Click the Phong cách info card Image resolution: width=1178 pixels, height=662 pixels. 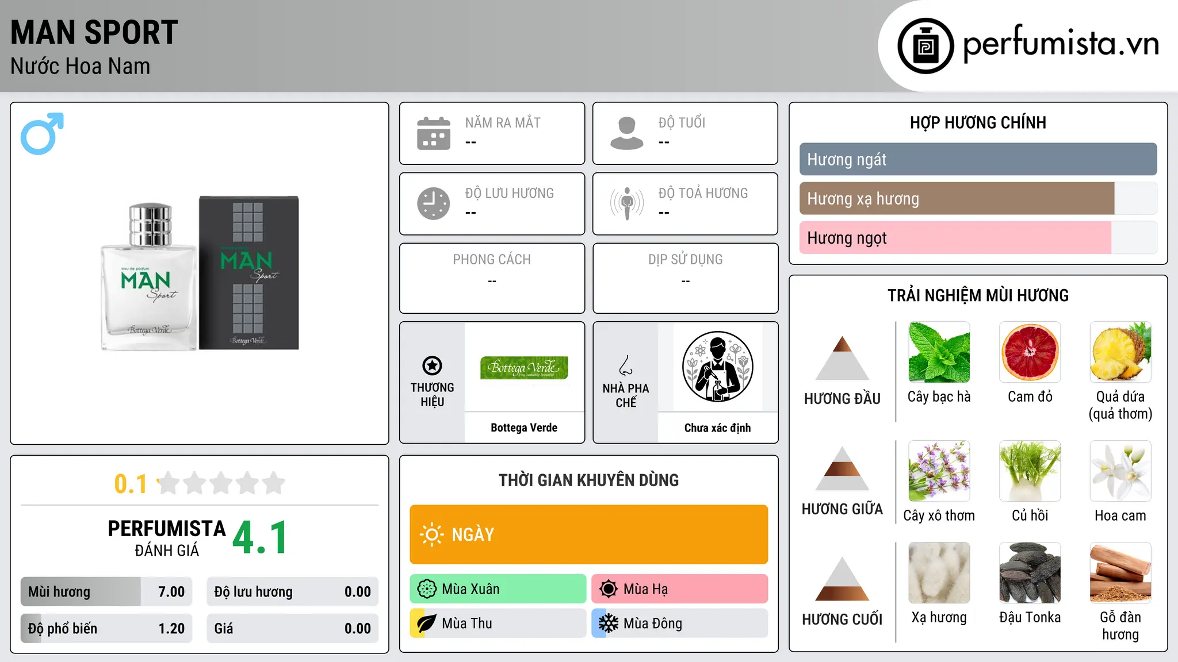492,278
